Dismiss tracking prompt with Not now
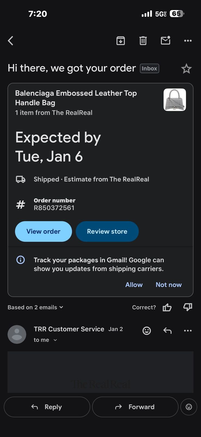The image size is (201, 437). pos(169,285)
